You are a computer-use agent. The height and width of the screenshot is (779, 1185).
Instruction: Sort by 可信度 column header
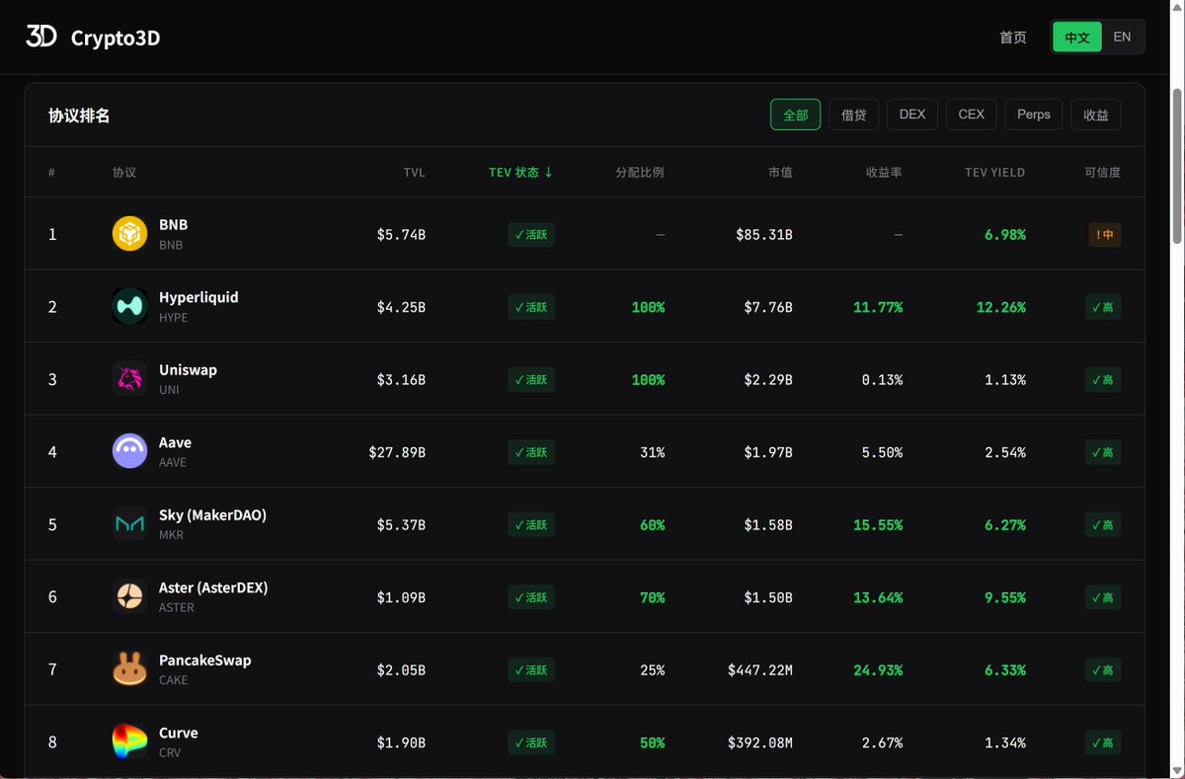[1102, 172]
